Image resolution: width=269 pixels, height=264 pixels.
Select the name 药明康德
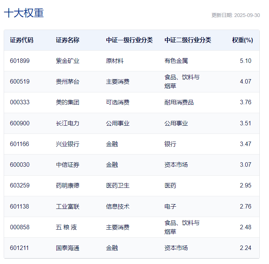[x=67, y=185]
